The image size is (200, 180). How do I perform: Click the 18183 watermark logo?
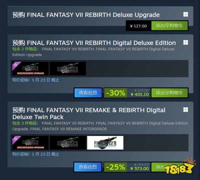[180, 167]
